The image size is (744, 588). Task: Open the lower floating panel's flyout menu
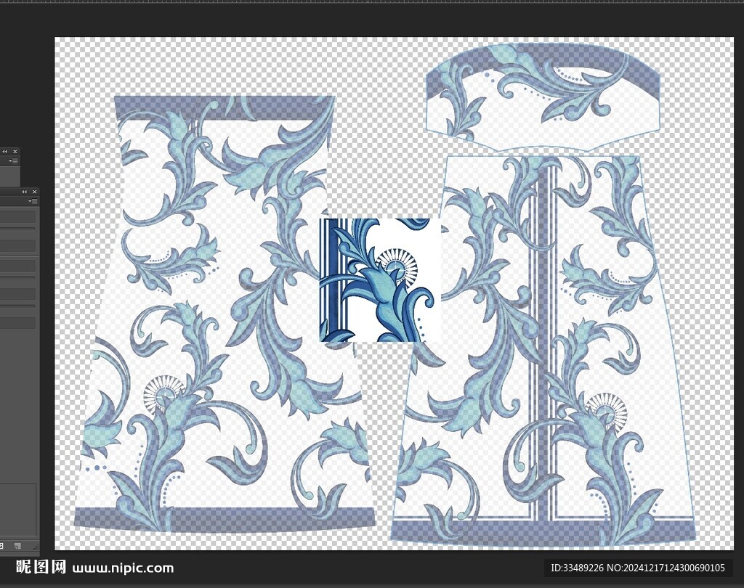tap(33, 201)
